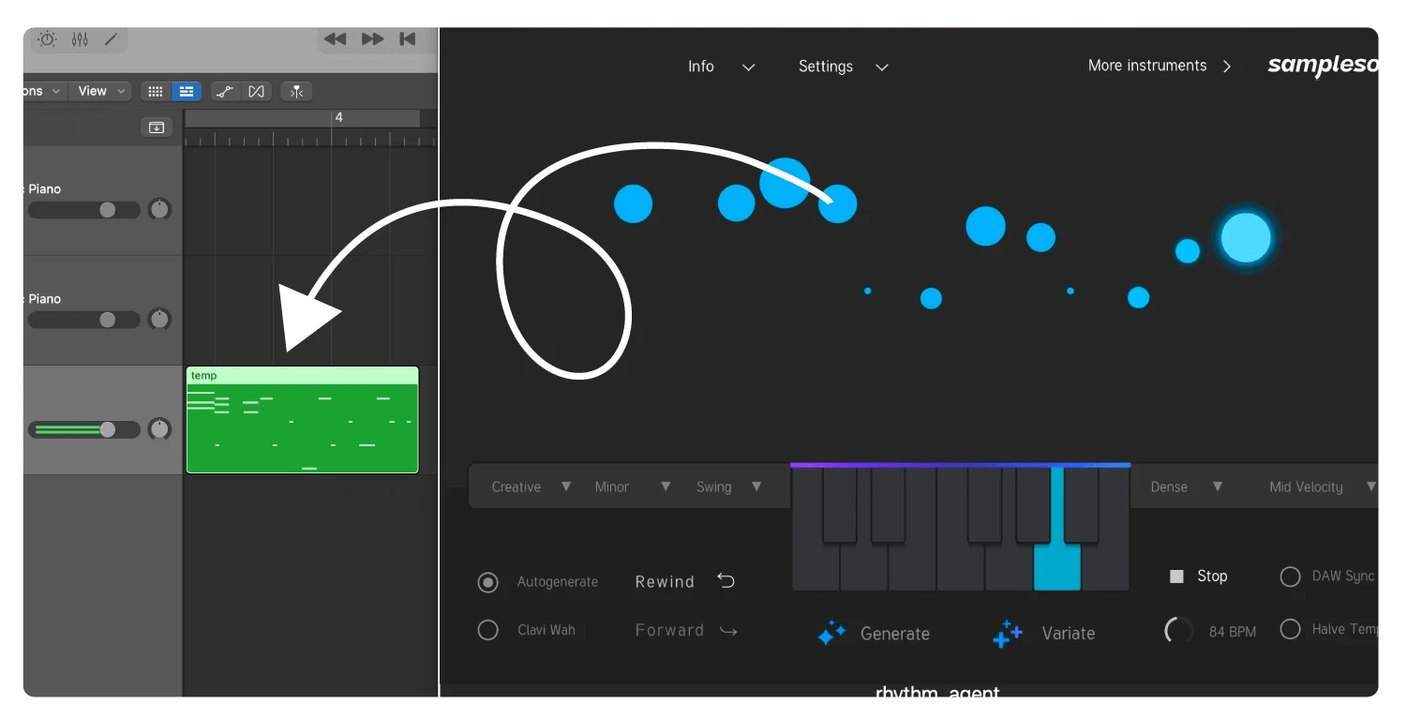Click the catch playhead icon
Viewport: 1407px width, 719px height.
click(x=296, y=91)
